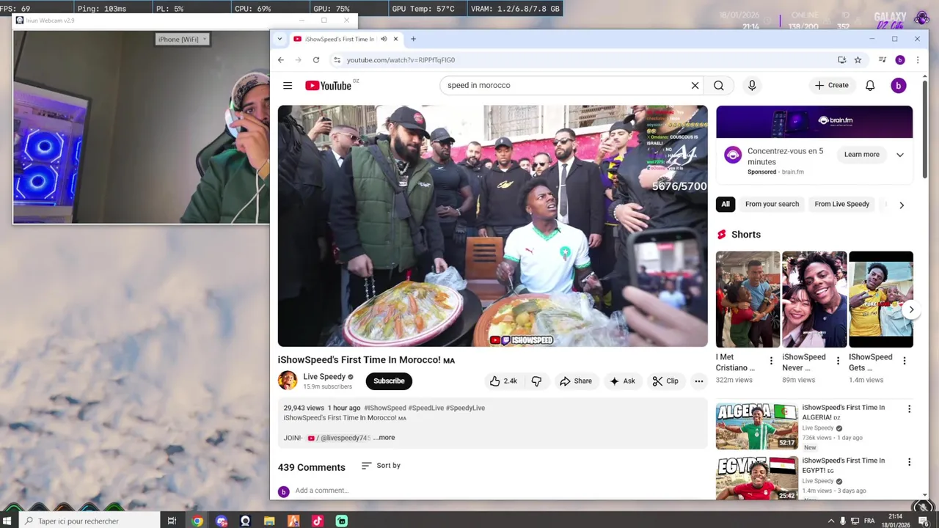Expand description with '...more'
Viewport: 939px width, 528px height.
(x=384, y=438)
